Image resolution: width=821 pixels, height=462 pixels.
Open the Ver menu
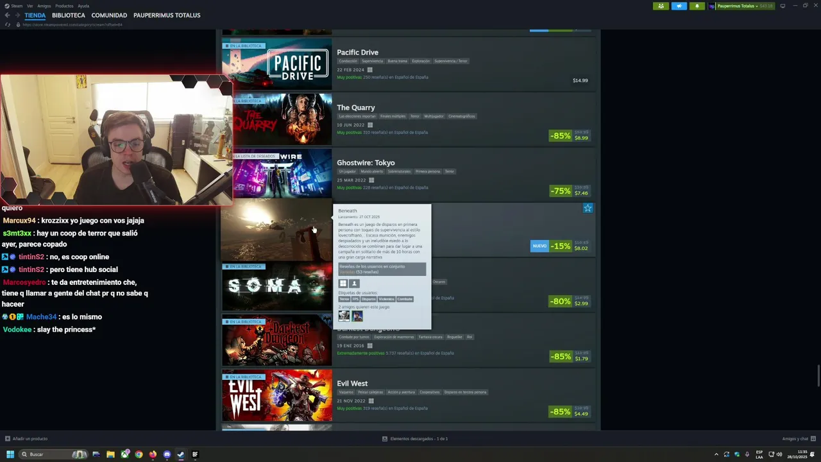(x=30, y=6)
